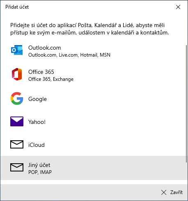Image resolution: width=188 pixels, height=201 pixels.
Task: Click the red Office 365 logo icon
Action: tap(17, 74)
